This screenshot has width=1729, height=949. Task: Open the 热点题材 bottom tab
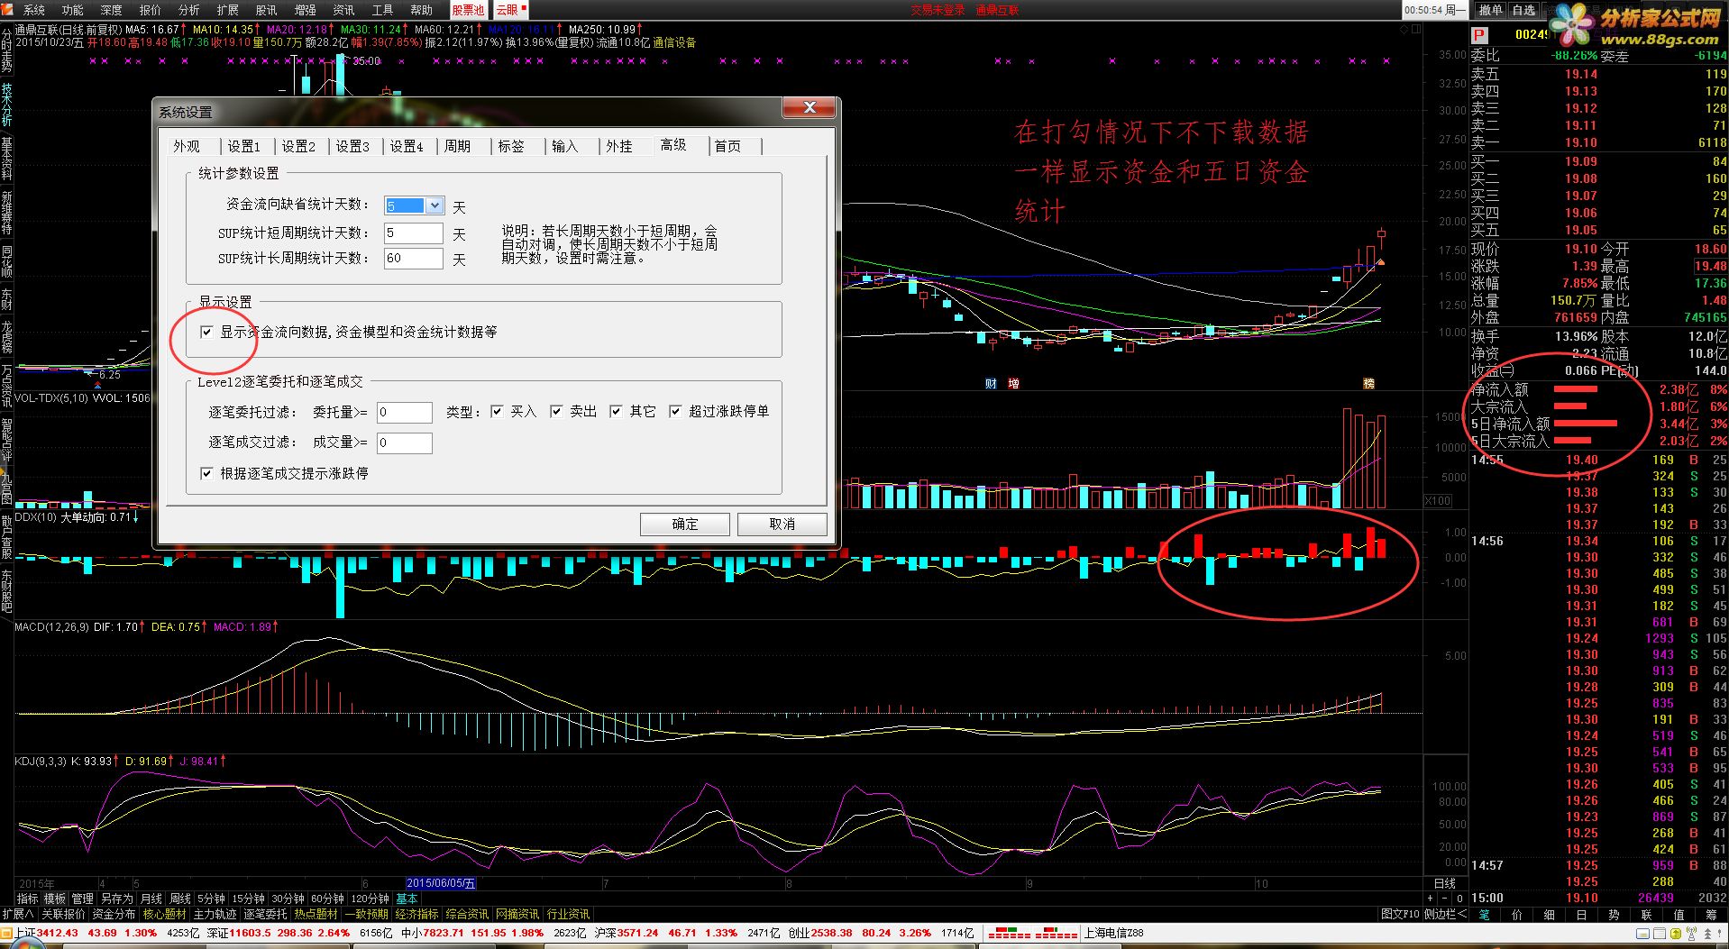316,914
